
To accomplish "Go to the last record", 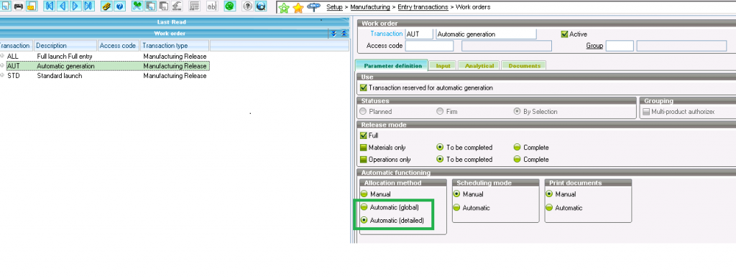I will [88, 6].
